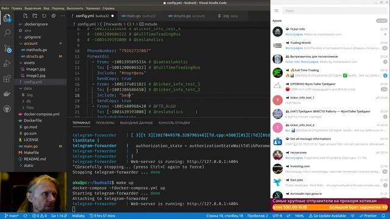
Task: Open Makefile in explorer
Action: [x=31, y=153]
